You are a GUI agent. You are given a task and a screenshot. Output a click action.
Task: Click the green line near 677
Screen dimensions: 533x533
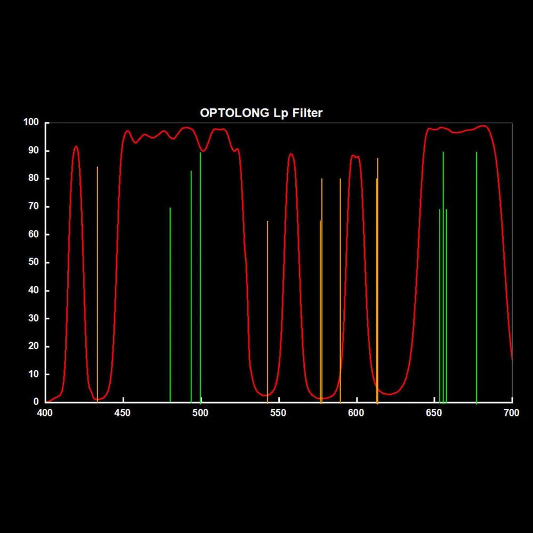click(477, 278)
